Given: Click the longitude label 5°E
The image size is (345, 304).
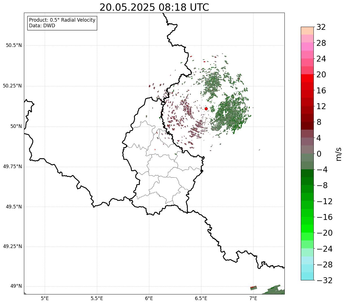Looking at the screenshot, I should pyautogui.click(x=45, y=298).
